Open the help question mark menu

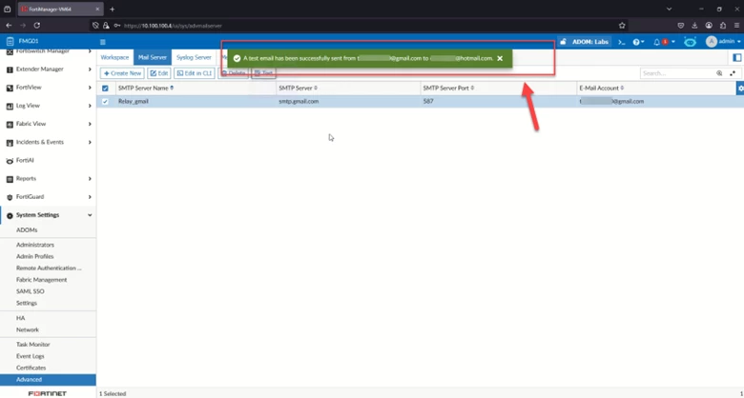[638, 42]
